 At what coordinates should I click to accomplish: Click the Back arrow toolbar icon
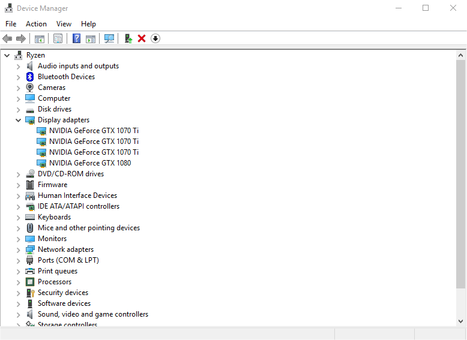pos(7,38)
